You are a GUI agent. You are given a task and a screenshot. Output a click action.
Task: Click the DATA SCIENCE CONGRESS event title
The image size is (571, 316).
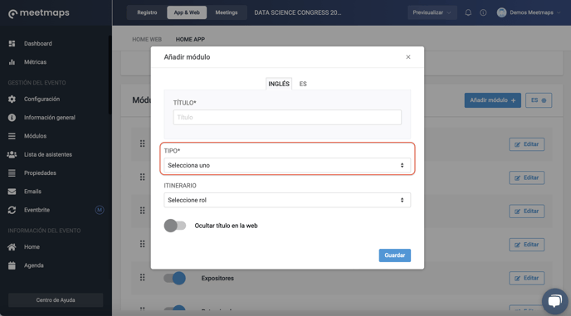click(x=297, y=12)
